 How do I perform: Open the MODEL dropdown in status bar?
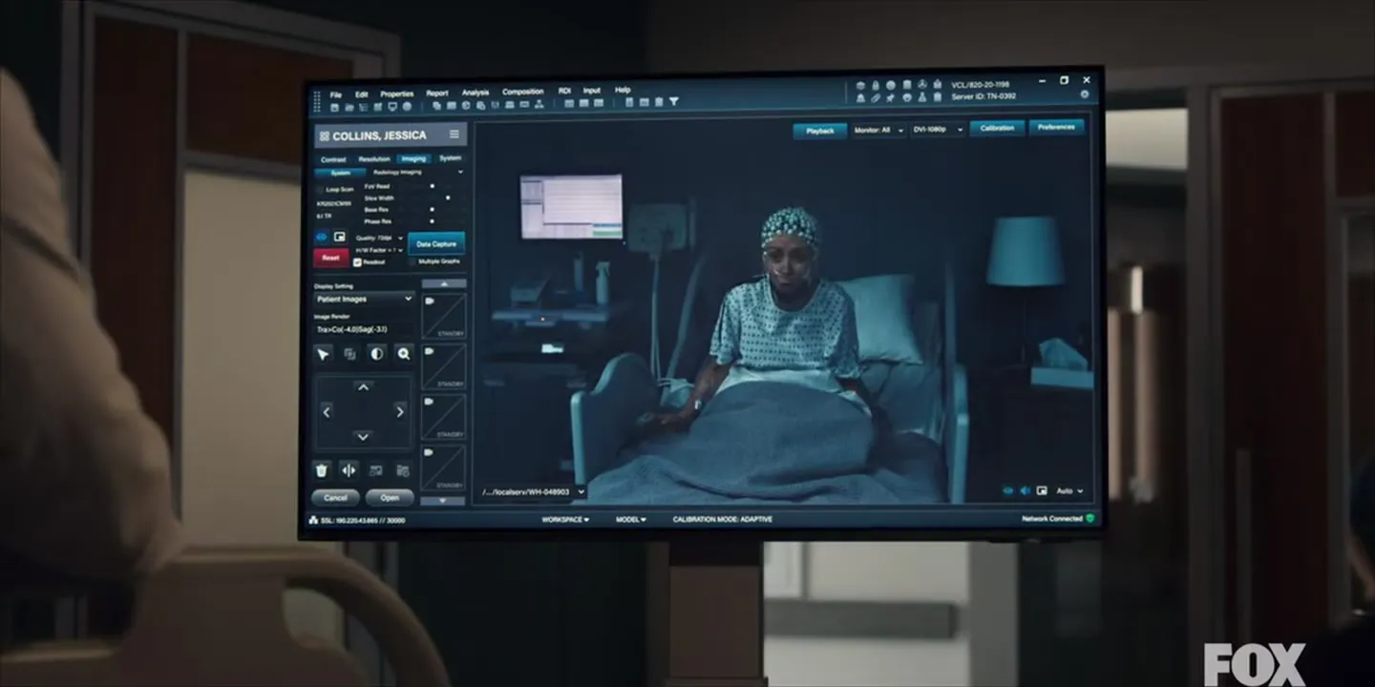(x=630, y=520)
